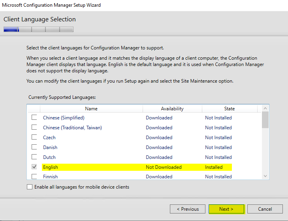The height and width of the screenshot is (221, 288).
Task: Click the language list scrollbar thumb
Action: coord(265,120)
